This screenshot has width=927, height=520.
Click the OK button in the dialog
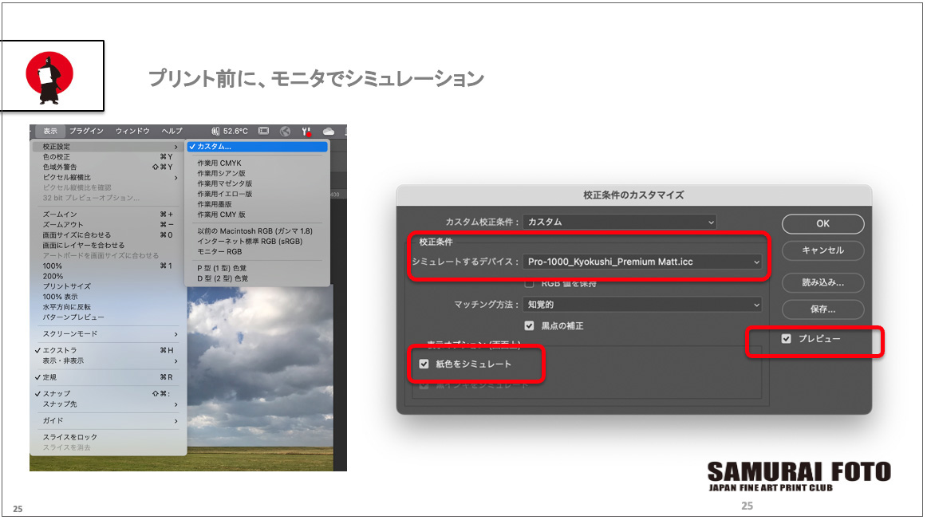[x=822, y=223]
